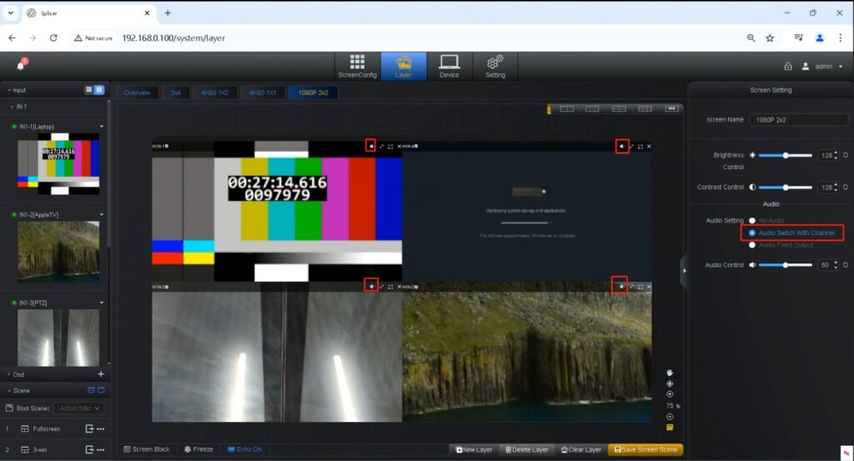Screen dimensions: 854x461
Task: Open the Device section
Action: (x=449, y=66)
